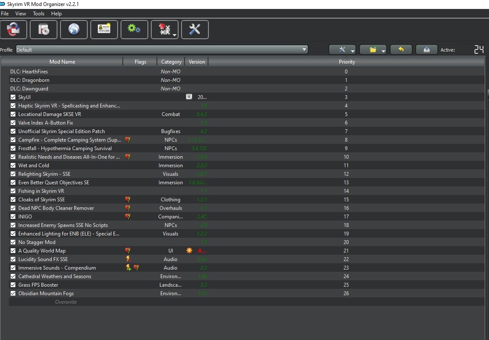
Task: Open the Install Mod from archive icon
Action: pos(43,29)
